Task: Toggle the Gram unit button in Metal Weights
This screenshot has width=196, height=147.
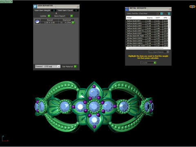Action: (x=167, y=13)
